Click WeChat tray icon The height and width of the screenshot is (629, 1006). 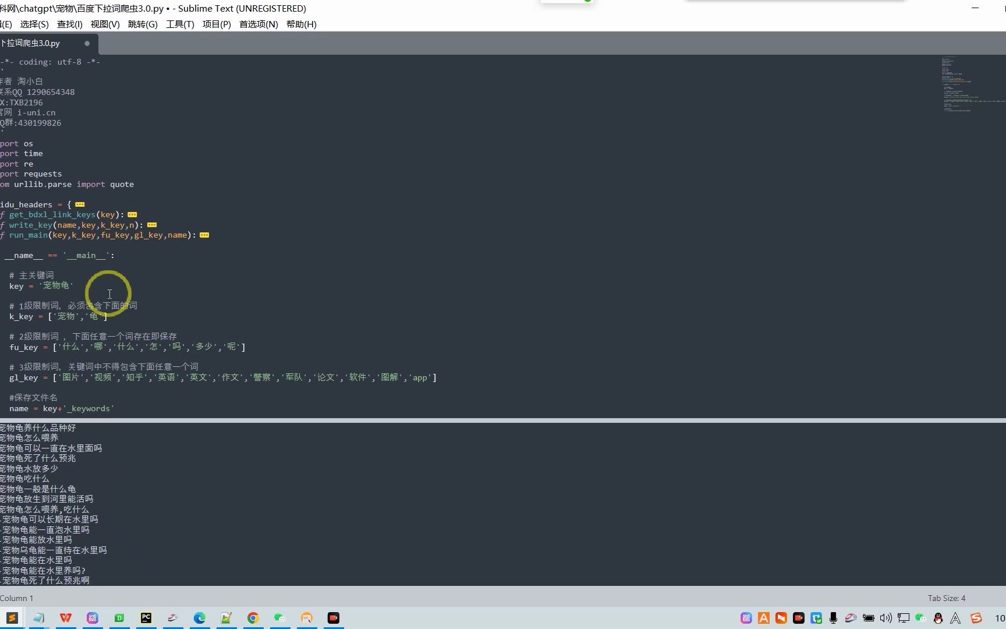pos(920,618)
